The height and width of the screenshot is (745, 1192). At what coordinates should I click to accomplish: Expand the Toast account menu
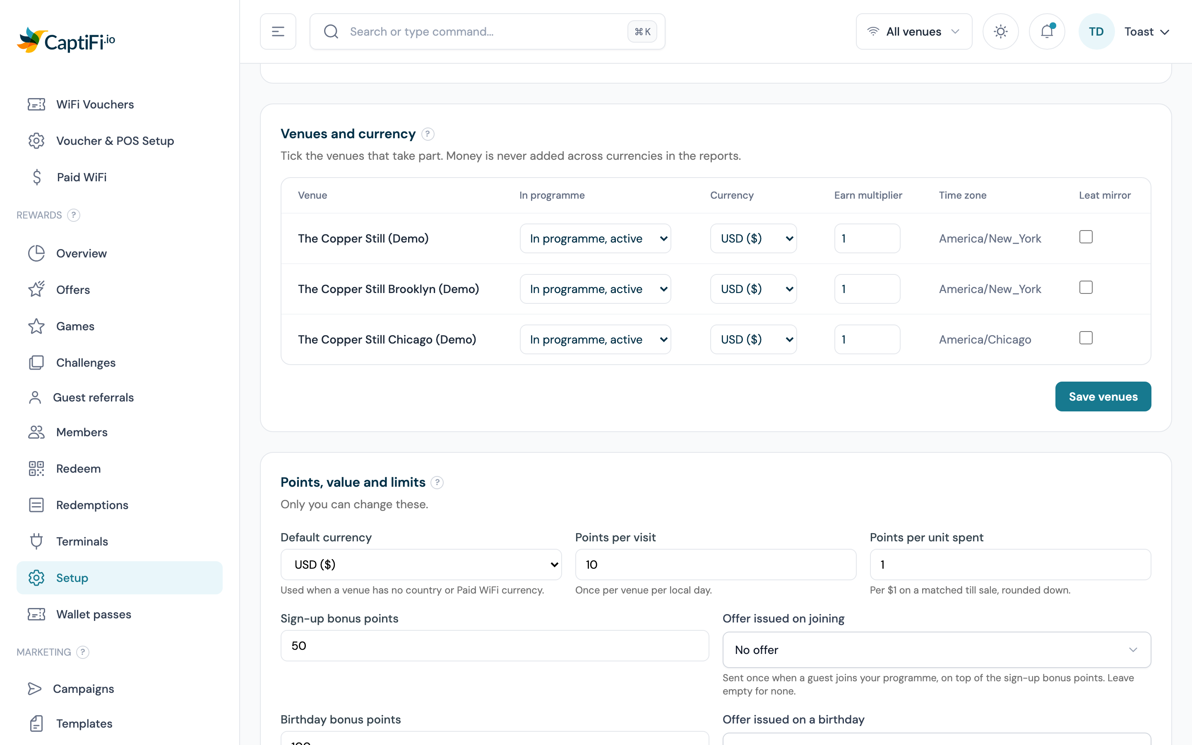(x=1147, y=31)
